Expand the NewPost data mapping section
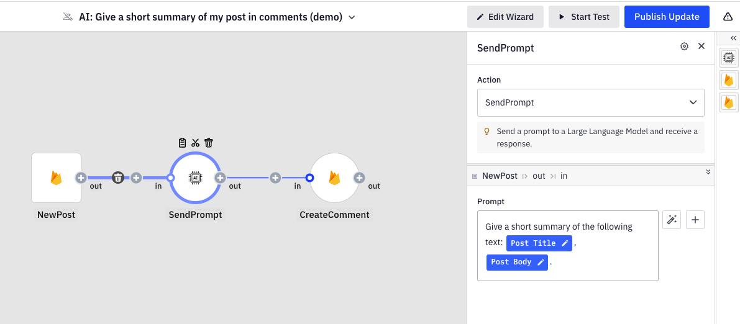The height and width of the screenshot is (324, 740). (708, 172)
